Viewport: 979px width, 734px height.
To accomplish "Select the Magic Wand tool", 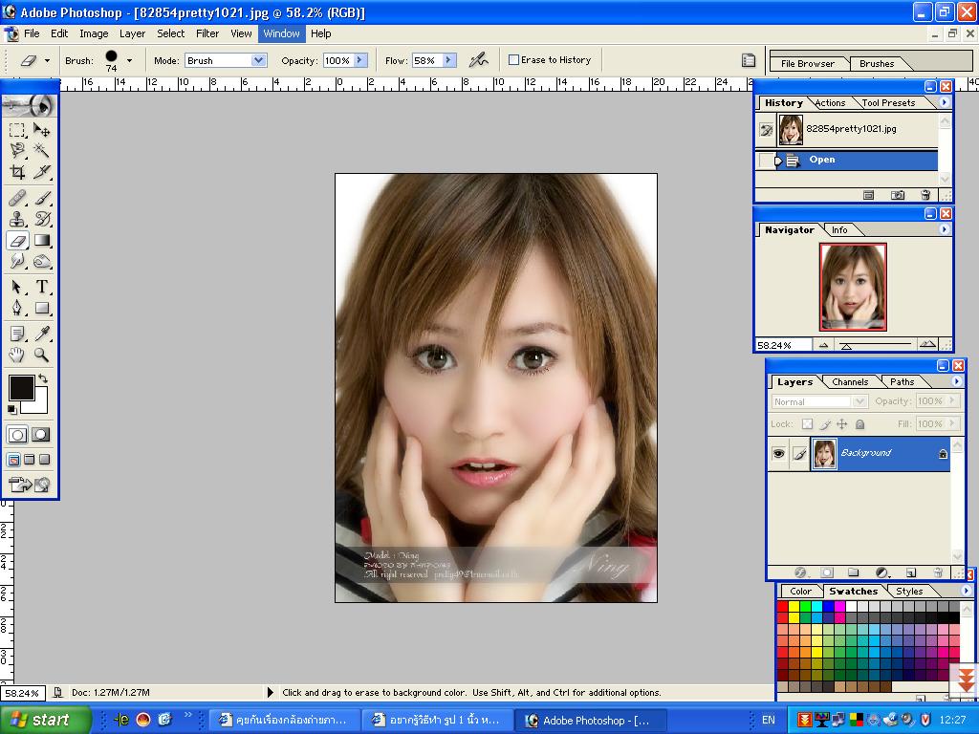I will tap(42, 150).
